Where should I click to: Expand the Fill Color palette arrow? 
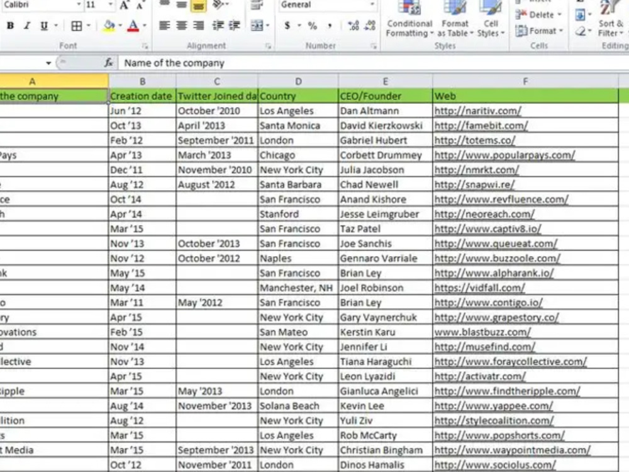click(x=120, y=26)
